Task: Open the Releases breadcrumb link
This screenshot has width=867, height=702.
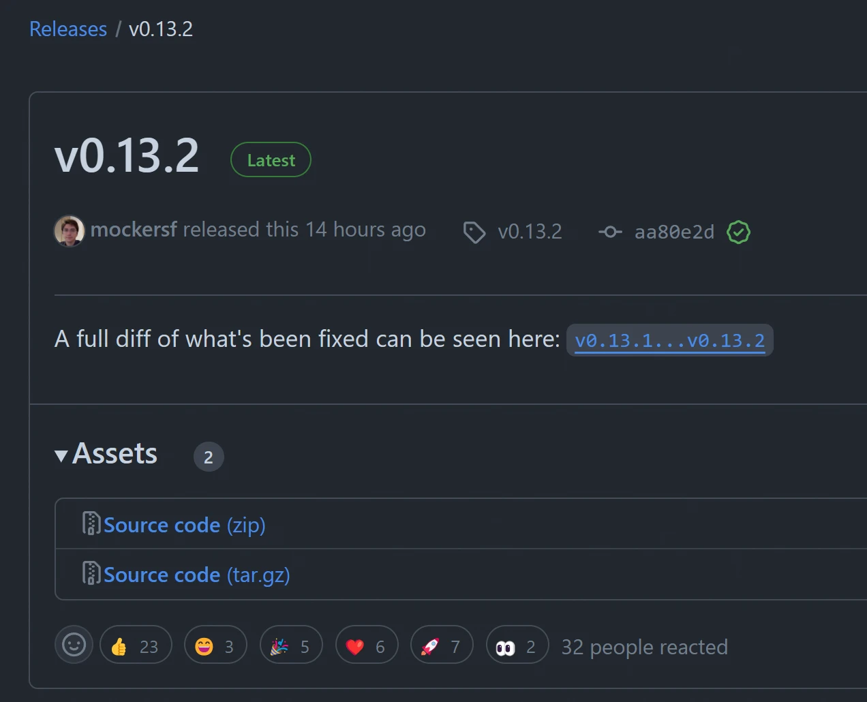Action: tap(68, 29)
